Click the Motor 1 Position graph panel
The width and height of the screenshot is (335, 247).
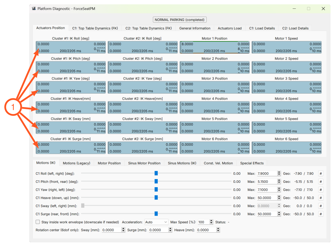point(215,47)
